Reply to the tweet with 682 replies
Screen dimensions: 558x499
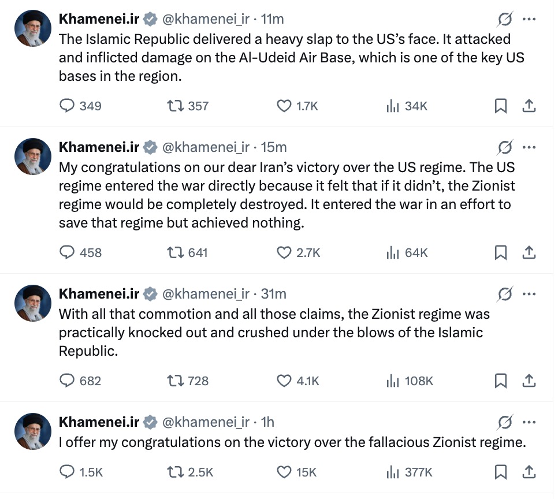tap(68, 381)
